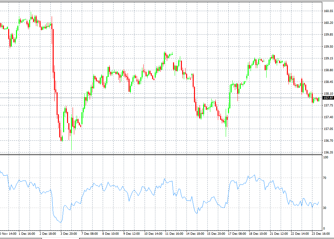Click the horizontal current-price line on the chart
Viewport: 334px width, 239px height.
point(164,97)
